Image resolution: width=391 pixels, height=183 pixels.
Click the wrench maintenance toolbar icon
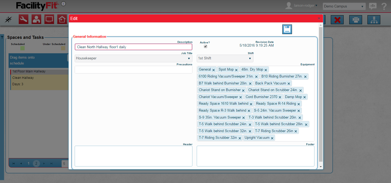point(24,19)
